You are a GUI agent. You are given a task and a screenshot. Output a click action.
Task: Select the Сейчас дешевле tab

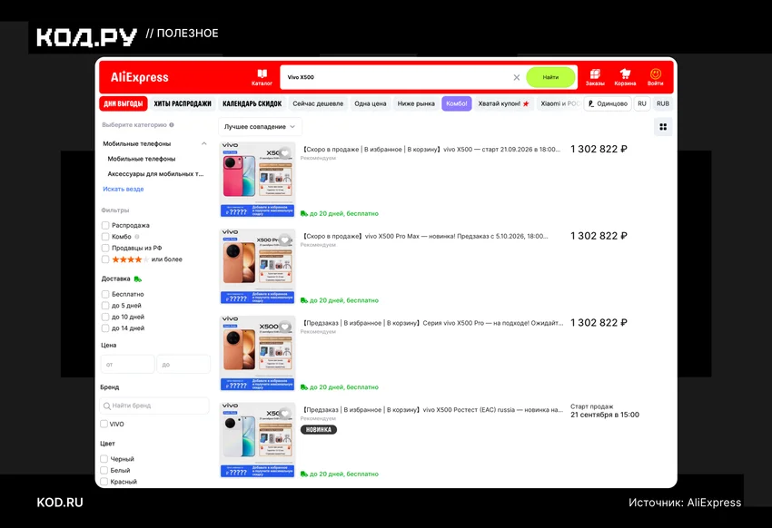click(318, 103)
